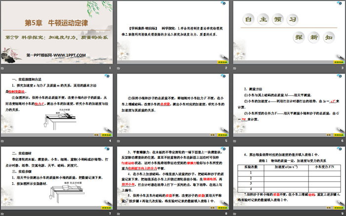This screenshot has height=216, width=346.
Task: Click the transition star icon under slide 5
Action: pos(119,141)
